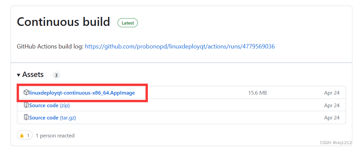
Task: Click the archive icon beside Source code (tar.gz)
Action: 26,117
